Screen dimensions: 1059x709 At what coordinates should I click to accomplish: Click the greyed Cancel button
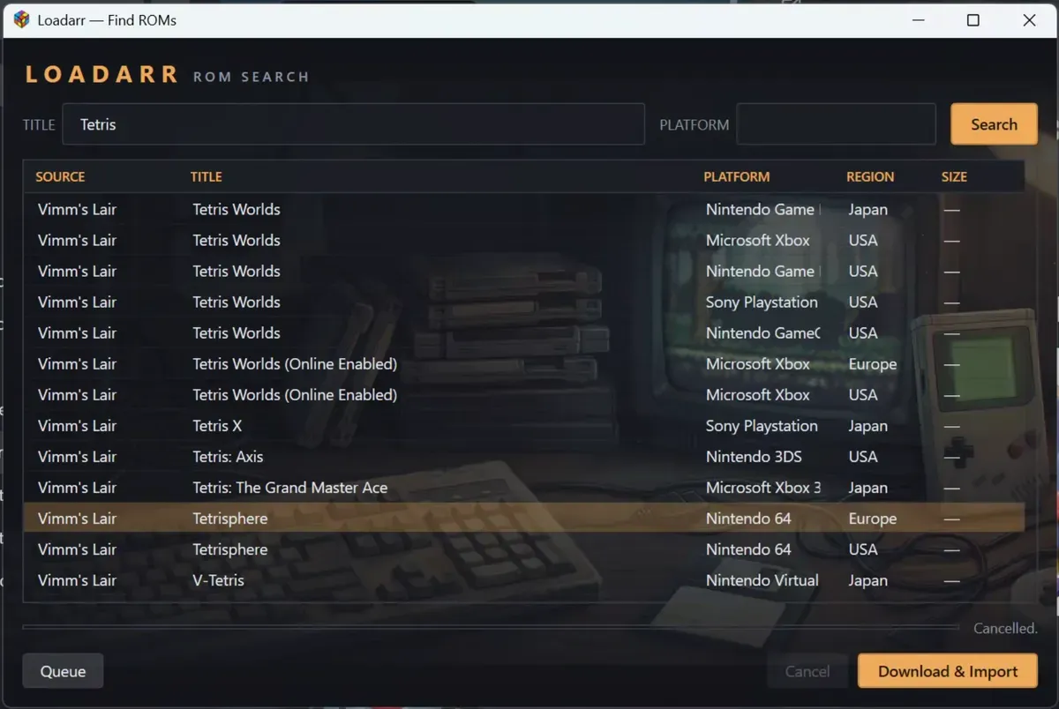[807, 671]
